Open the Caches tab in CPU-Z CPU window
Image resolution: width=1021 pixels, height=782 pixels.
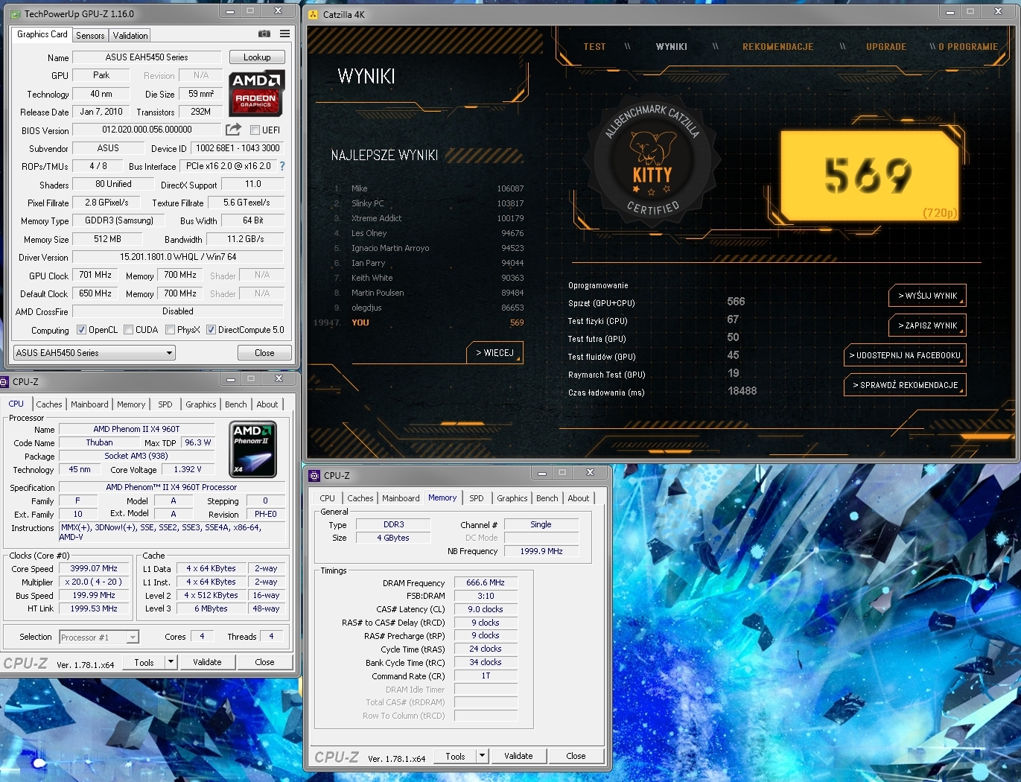(x=49, y=404)
